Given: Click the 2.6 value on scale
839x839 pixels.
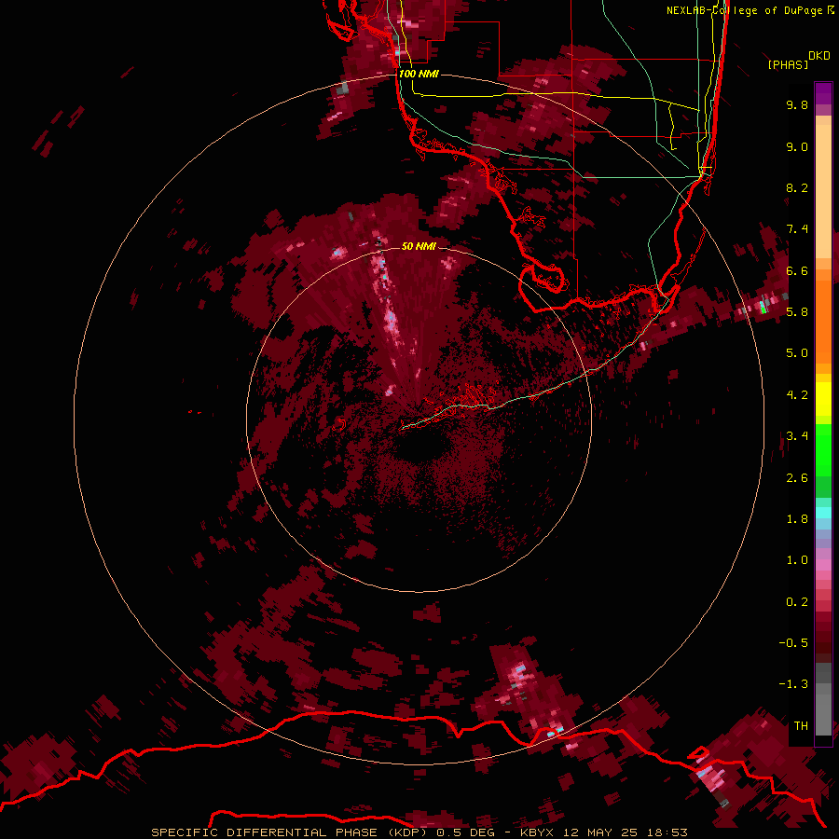Looking at the screenshot, I should click(x=797, y=477).
